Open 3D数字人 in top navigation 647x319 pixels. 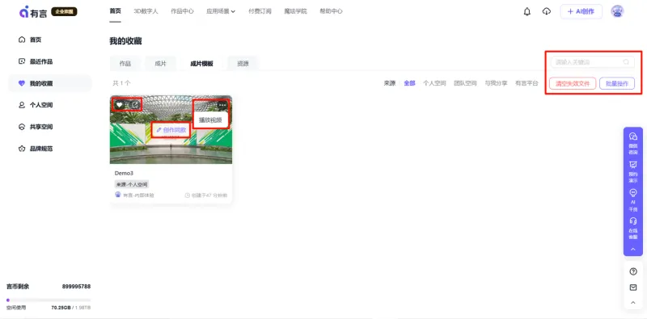(x=146, y=11)
